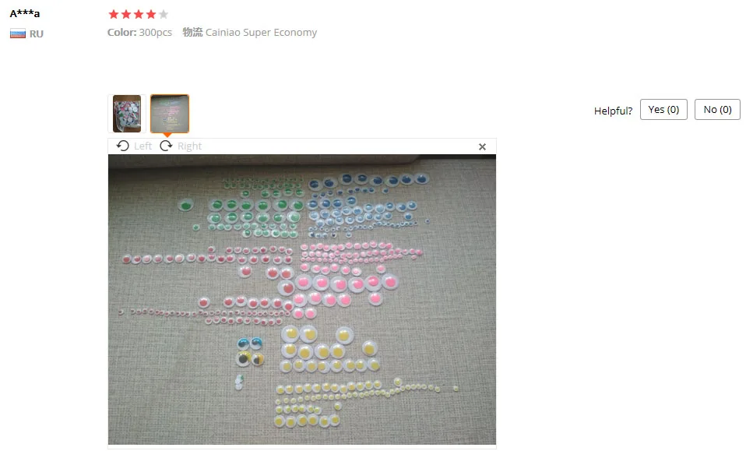Click the first red rating star
The width and height of the screenshot is (746, 451).
click(113, 14)
